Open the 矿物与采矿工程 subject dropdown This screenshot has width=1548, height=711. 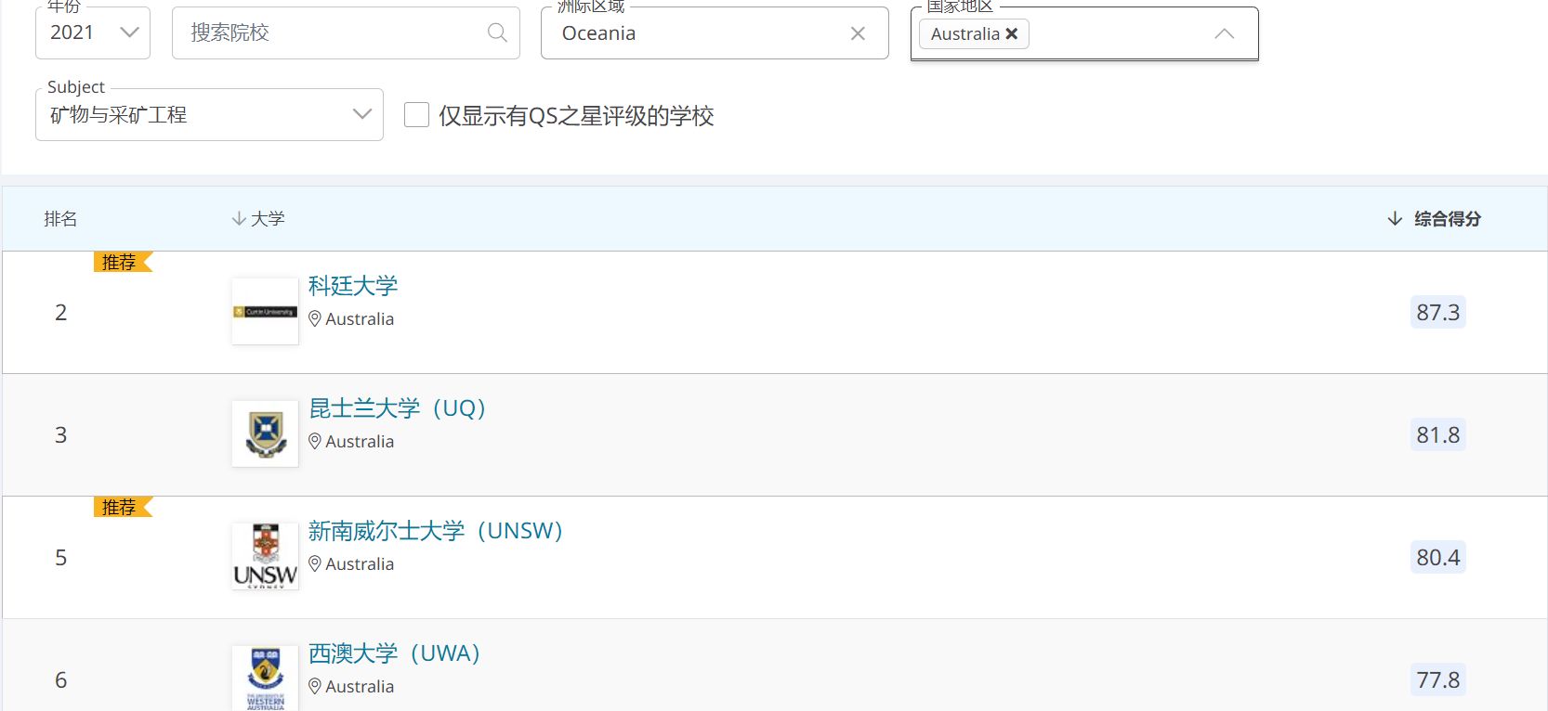[209, 114]
